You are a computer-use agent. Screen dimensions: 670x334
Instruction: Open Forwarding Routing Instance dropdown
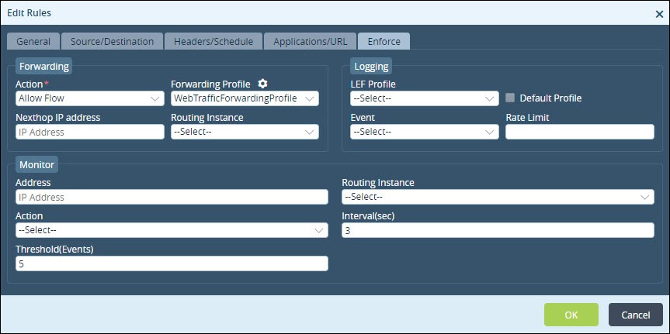[x=245, y=132]
